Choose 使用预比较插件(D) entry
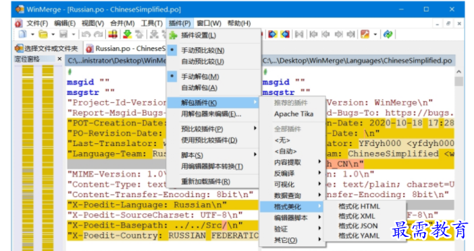This screenshot has width=474, height=251. click(x=213, y=140)
